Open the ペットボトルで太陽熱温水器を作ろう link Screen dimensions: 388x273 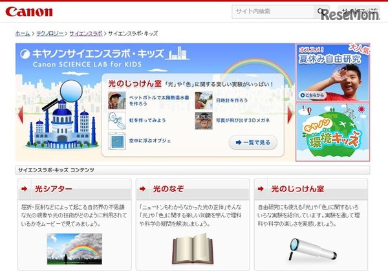tap(159, 100)
